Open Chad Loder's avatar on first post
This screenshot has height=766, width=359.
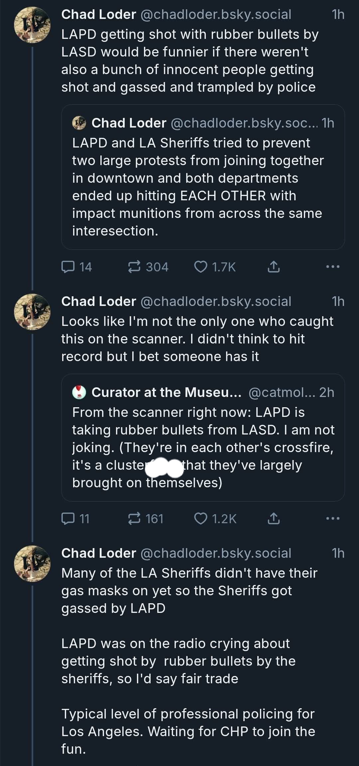point(32,25)
